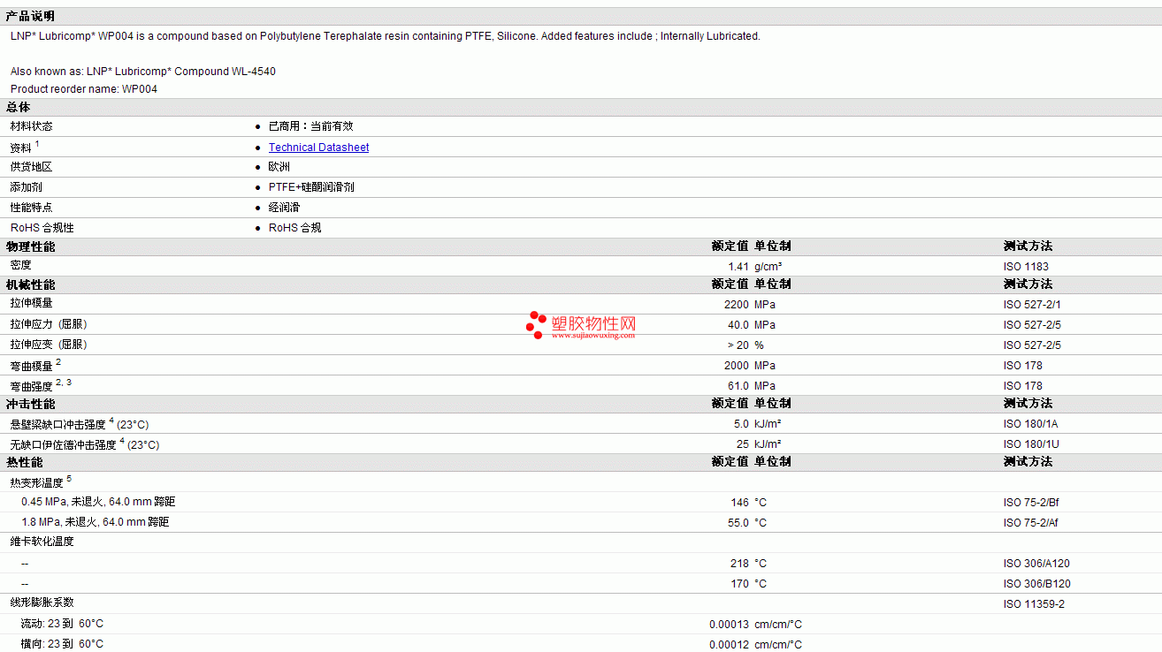
Task: Click the 欧洲 region value
Action: tap(279, 167)
